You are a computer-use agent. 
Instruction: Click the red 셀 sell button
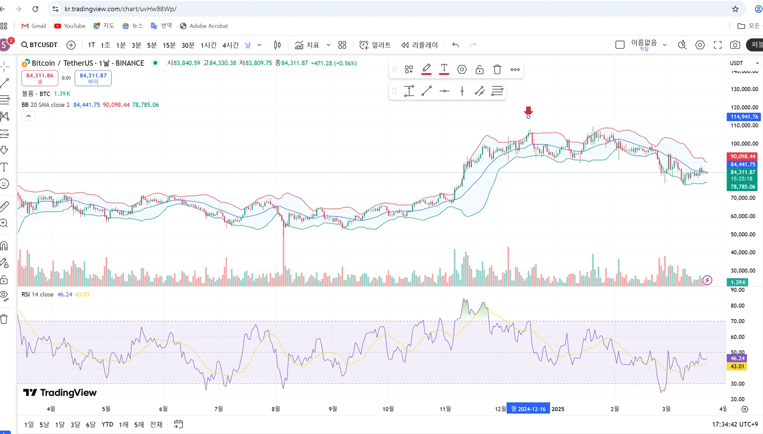[x=40, y=78]
